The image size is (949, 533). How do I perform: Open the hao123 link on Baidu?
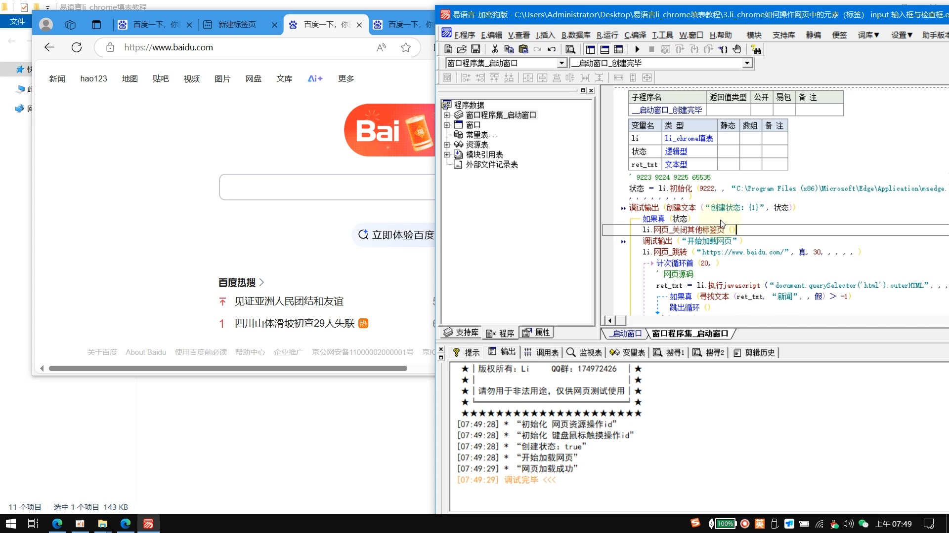[x=94, y=78]
